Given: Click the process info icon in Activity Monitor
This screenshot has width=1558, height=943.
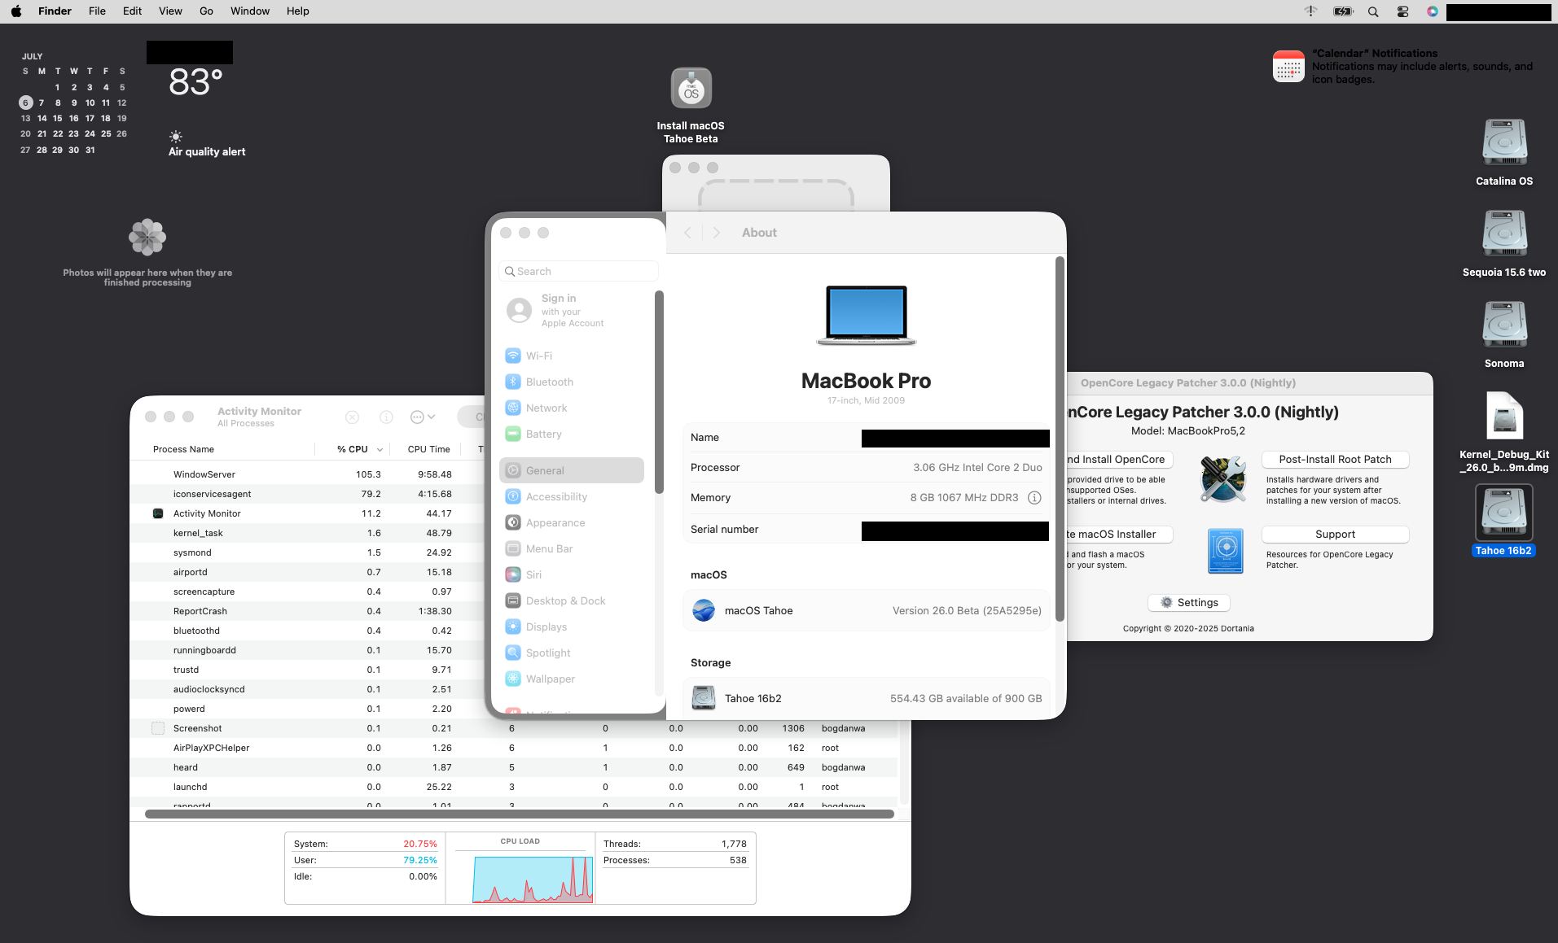Looking at the screenshot, I should click(x=386, y=417).
